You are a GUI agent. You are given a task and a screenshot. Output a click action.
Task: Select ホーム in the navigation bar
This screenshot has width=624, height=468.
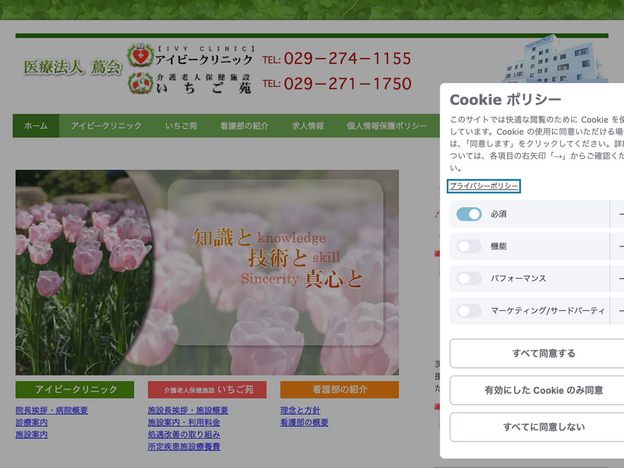pos(36,126)
